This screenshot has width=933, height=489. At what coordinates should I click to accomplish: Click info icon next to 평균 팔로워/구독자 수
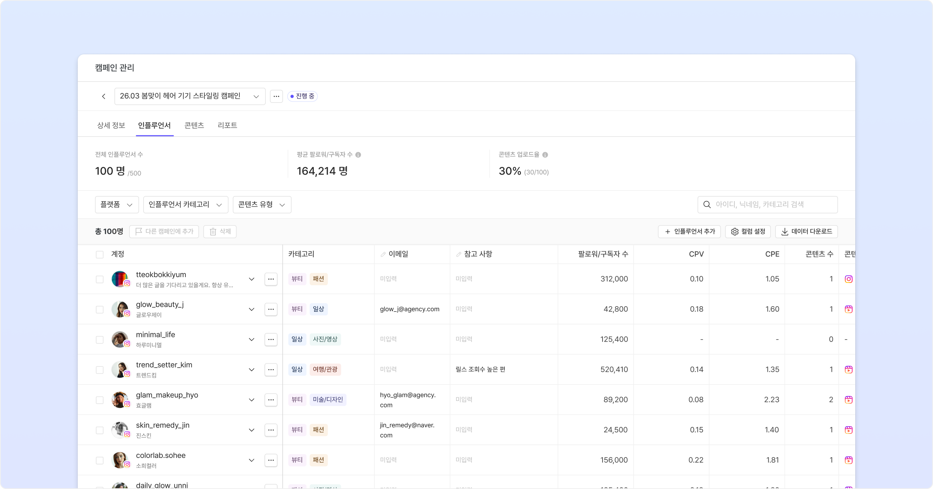358,155
